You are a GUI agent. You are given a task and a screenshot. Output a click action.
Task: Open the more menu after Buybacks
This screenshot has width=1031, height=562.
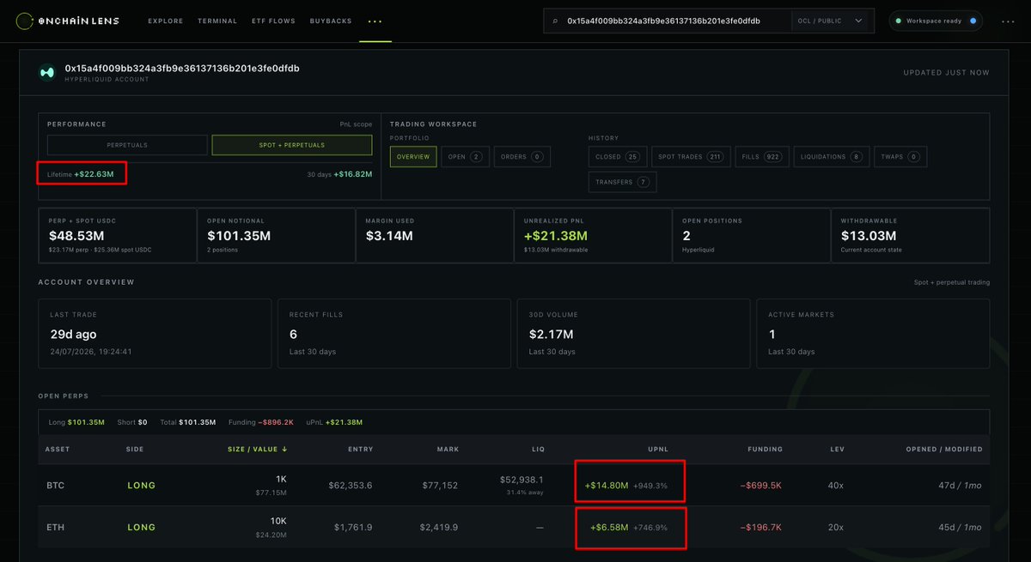coord(375,21)
